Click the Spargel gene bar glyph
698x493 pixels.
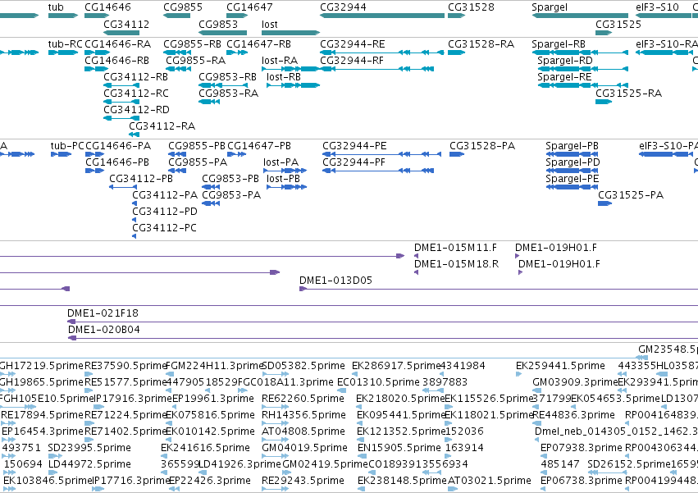(x=580, y=16)
